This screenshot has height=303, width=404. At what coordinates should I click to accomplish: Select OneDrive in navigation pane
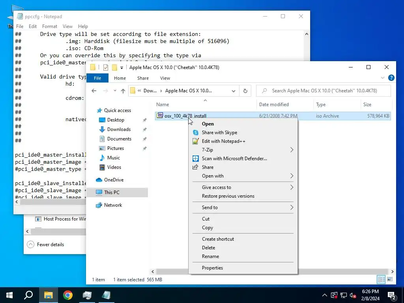click(114, 180)
